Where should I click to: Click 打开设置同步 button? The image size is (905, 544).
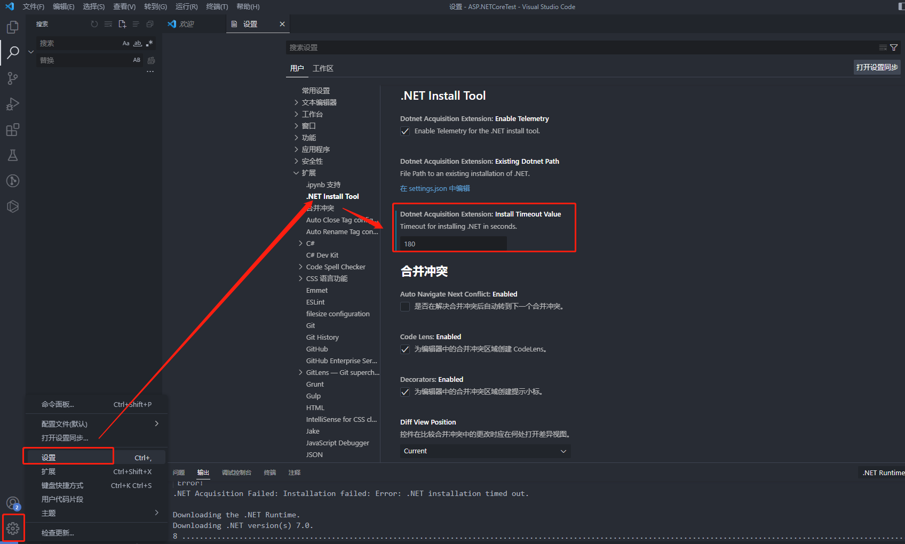tap(877, 67)
